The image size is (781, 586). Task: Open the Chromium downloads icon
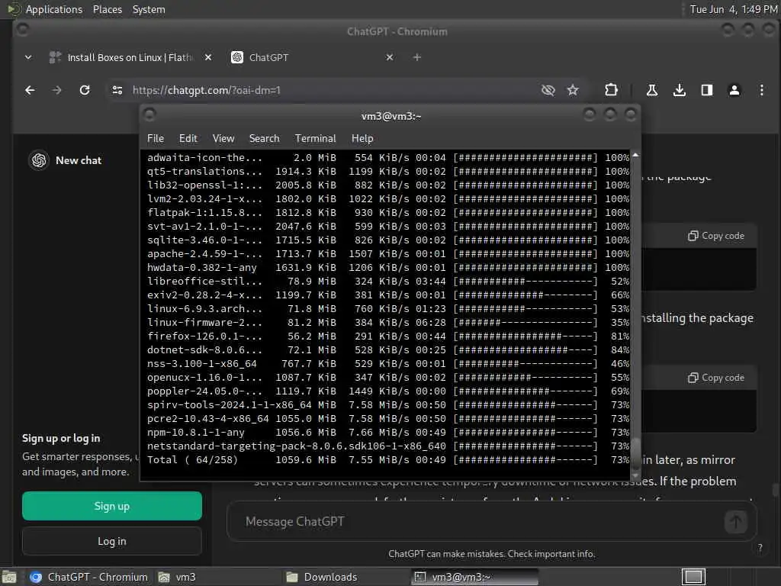pos(679,90)
